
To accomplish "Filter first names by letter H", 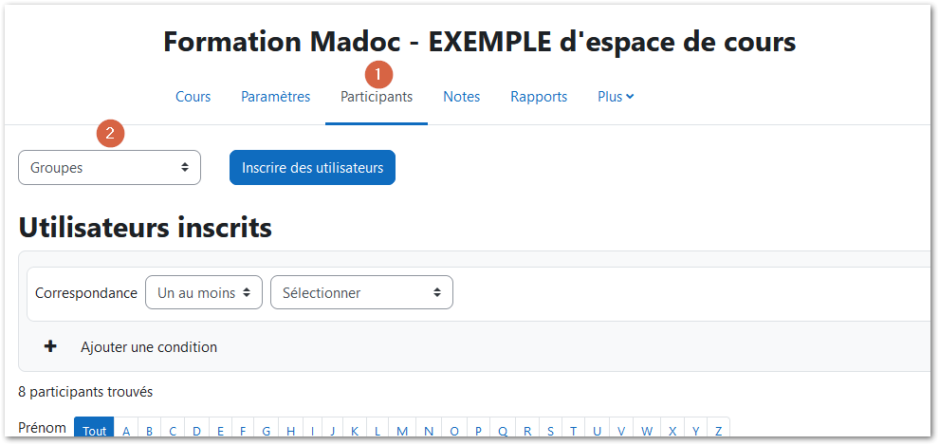I will tap(290, 431).
